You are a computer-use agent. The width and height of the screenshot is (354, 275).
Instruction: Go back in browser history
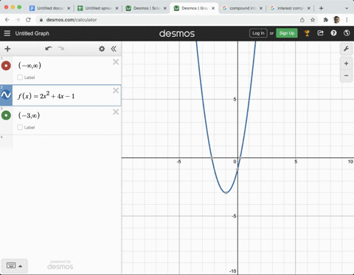7,20
